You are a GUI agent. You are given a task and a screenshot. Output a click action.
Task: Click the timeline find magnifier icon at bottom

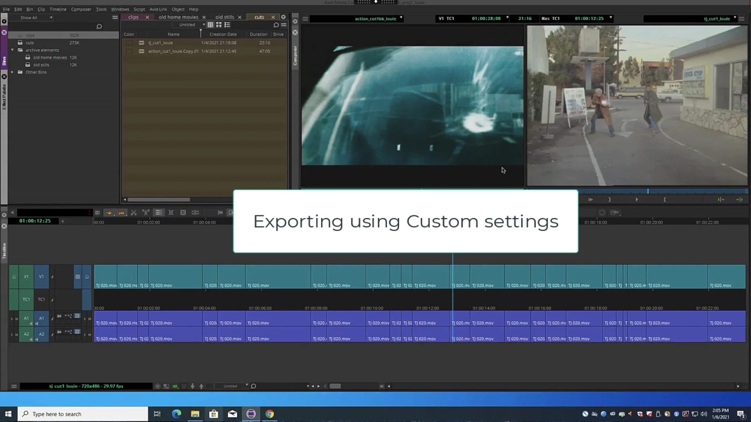[253, 386]
